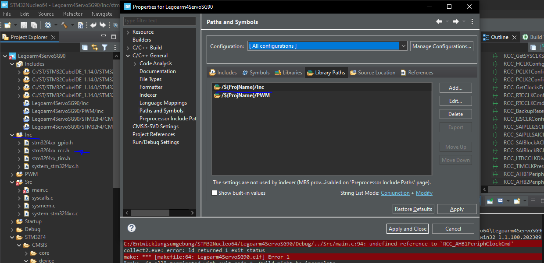Image resolution: width=544 pixels, height=263 pixels.
Task: Select CMSIS-SVD Settings in properties tree
Action: coord(155,126)
